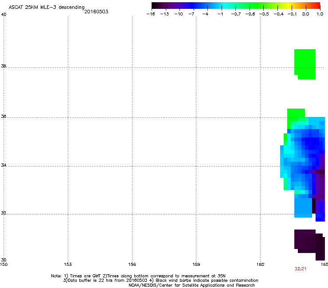
Task: Click the -0.4 color scale label
Action: (x=278, y=14)
